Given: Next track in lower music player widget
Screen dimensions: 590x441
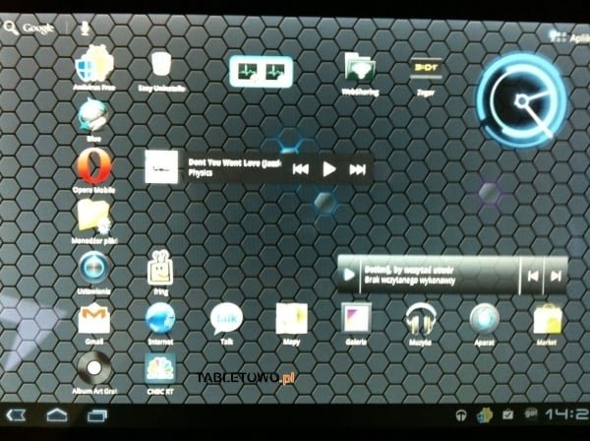Looking at the screenshot, I should point(556,276).
